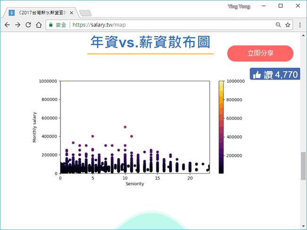View site security info via lock icon
307x230 pixels.
click(x=51, y=25)
